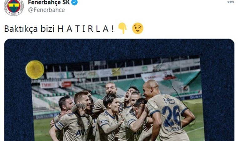Click the winking face emoji
Viewport: 238px width, 141px height.
coord(138,28)
